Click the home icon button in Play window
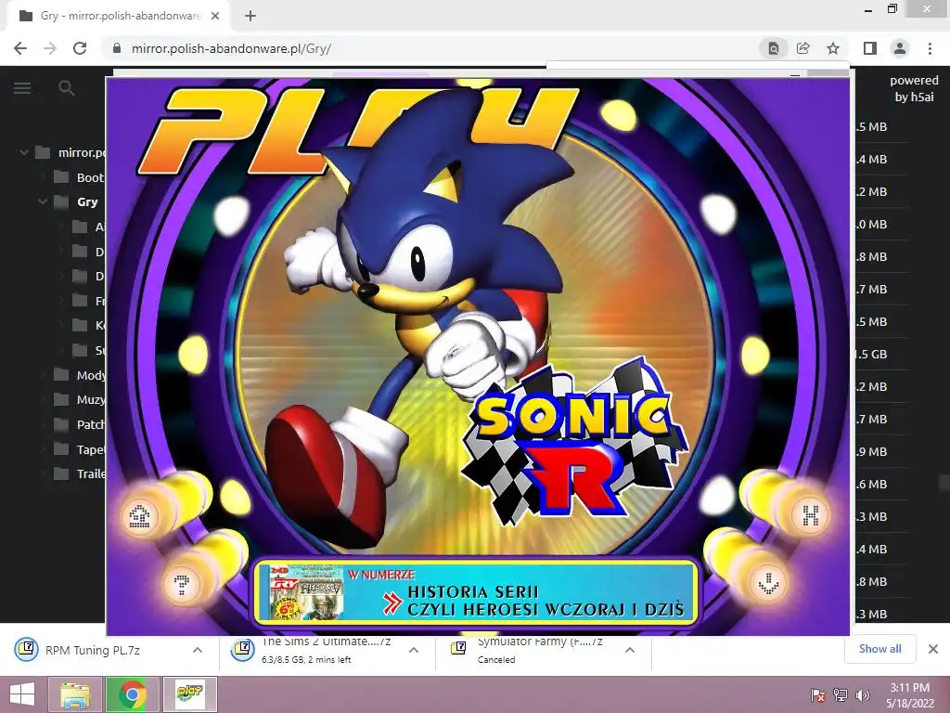This screenshot has height=713, width=950. coord(140,516)
